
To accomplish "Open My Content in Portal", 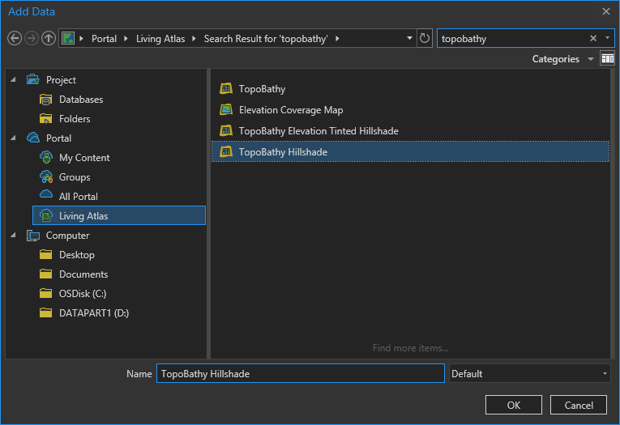I will 84,158.
